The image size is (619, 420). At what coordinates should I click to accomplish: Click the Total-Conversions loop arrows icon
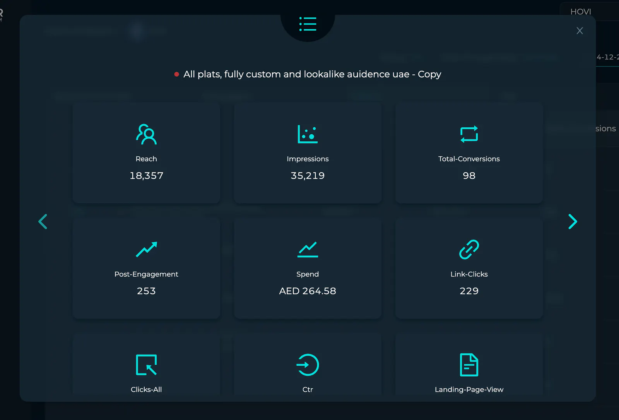pos(469,134)
